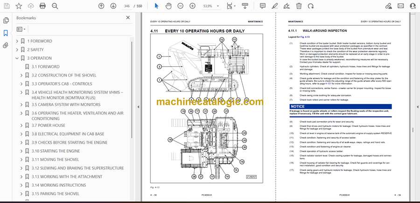The width and height of the screenshot is (420, 203).
Task: Close the Bookmarks panel
Action: tap(128, 18)
